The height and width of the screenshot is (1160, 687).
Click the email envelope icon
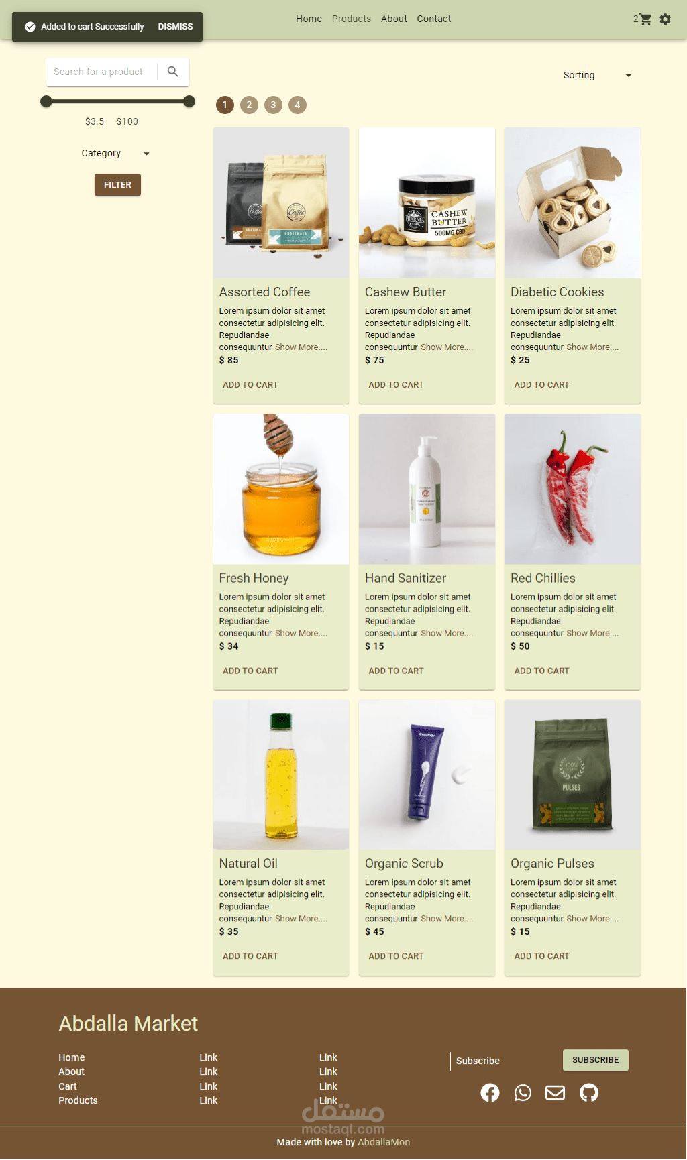point(555,1093)
